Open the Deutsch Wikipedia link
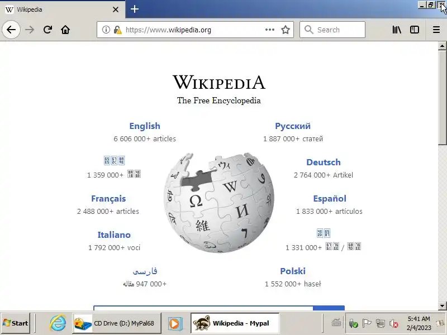This screenshot has width=447, height=335. click(324, 162)
